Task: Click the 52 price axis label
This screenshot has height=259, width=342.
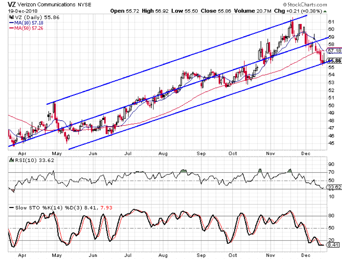Action: tap(331, 90)
